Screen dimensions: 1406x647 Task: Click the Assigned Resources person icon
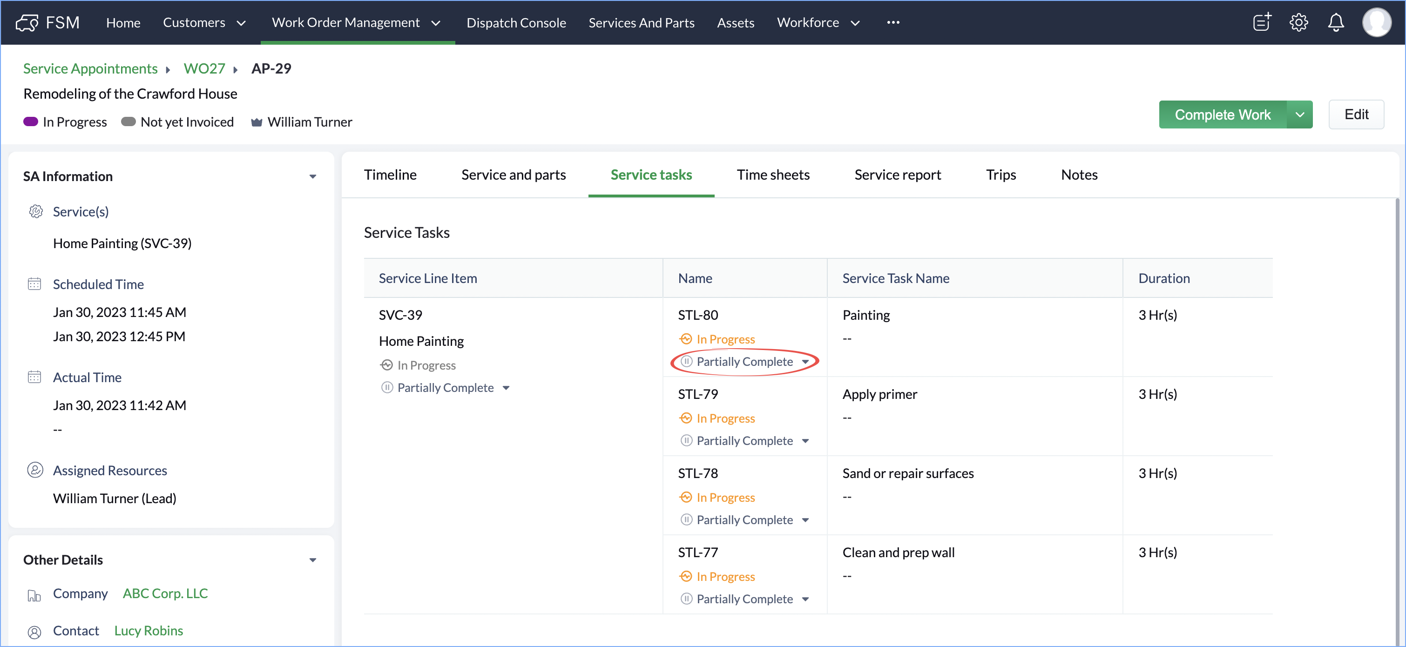(35, 470)
